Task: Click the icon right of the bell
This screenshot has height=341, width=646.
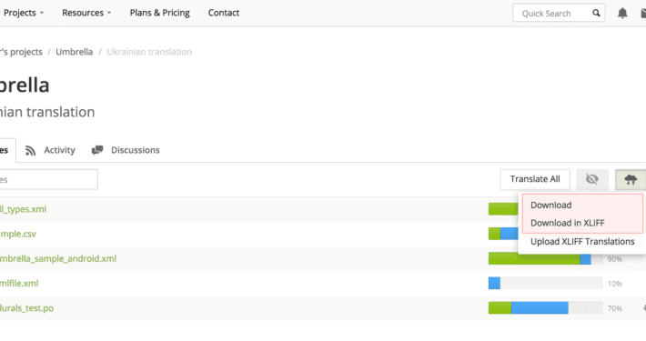Action: 643,13
